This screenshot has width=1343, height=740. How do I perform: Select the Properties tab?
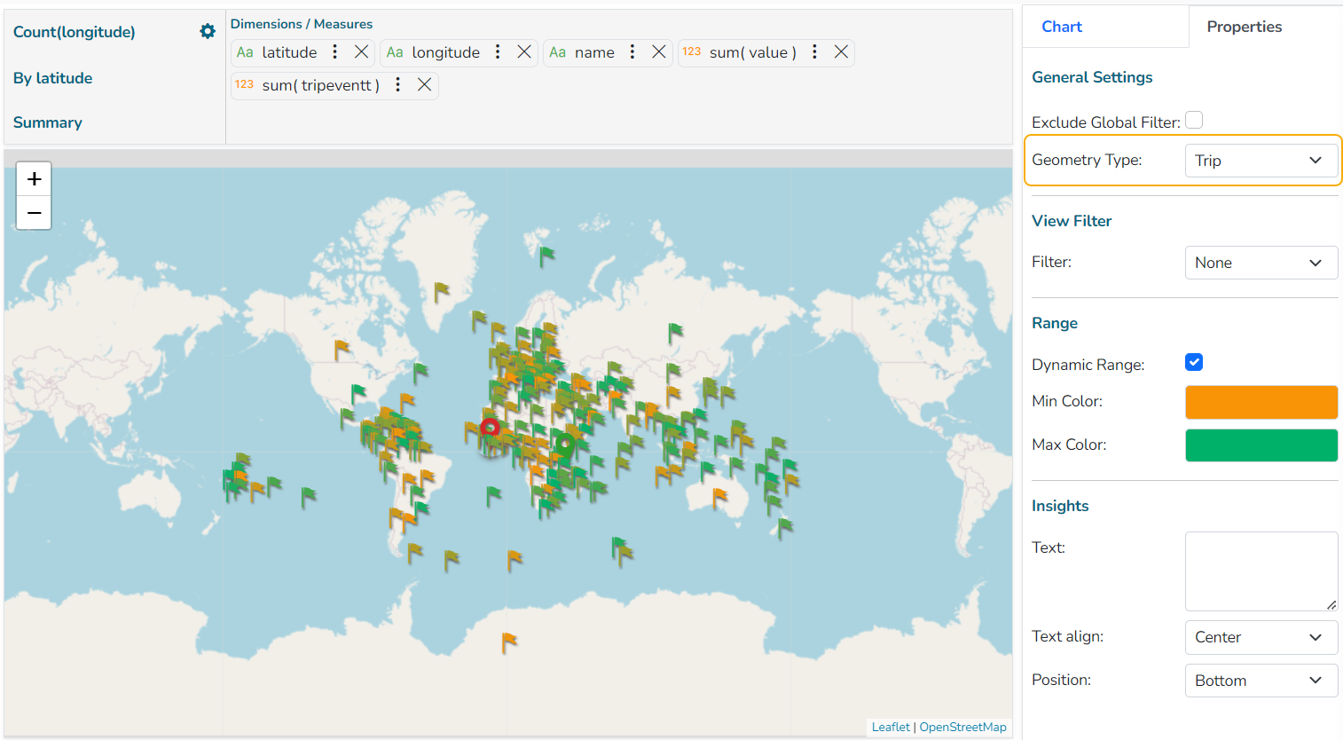pos(1244,27)
